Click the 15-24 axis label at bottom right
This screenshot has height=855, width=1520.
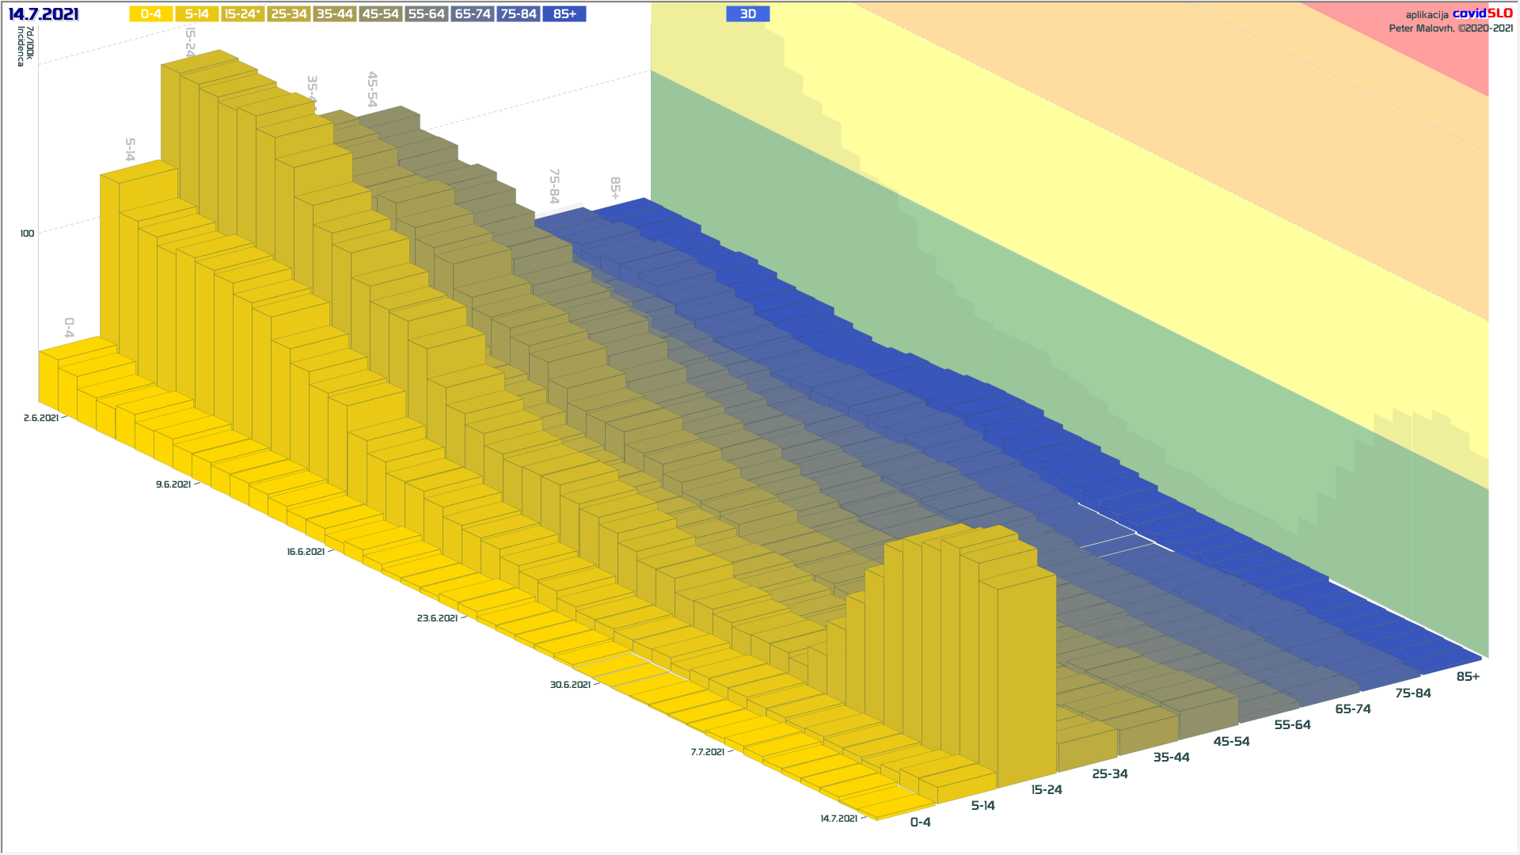coord(1046,790)
